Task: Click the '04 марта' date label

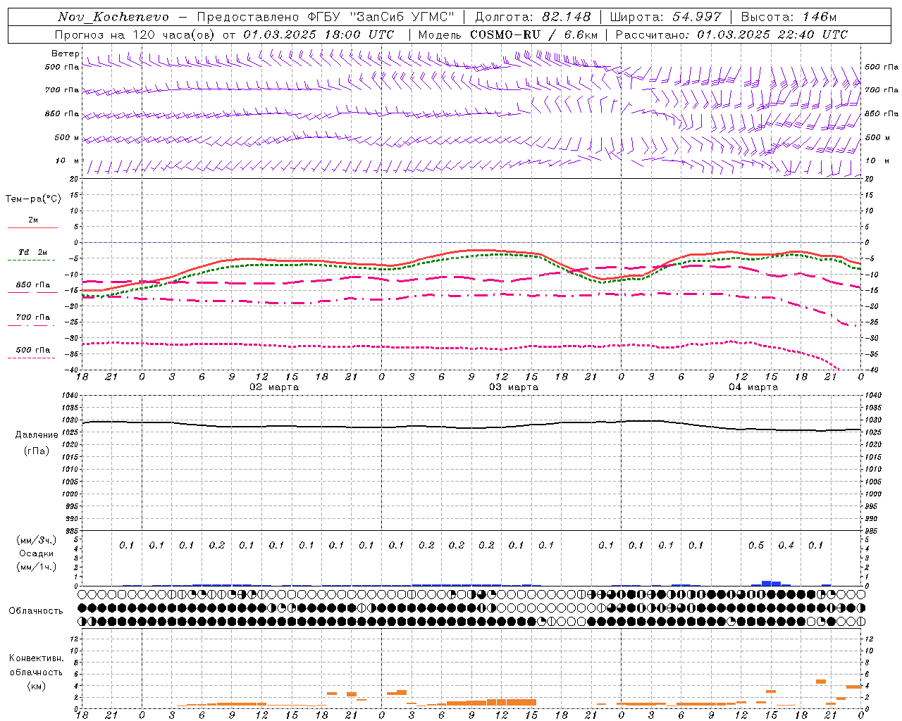Action: point(753,387)
